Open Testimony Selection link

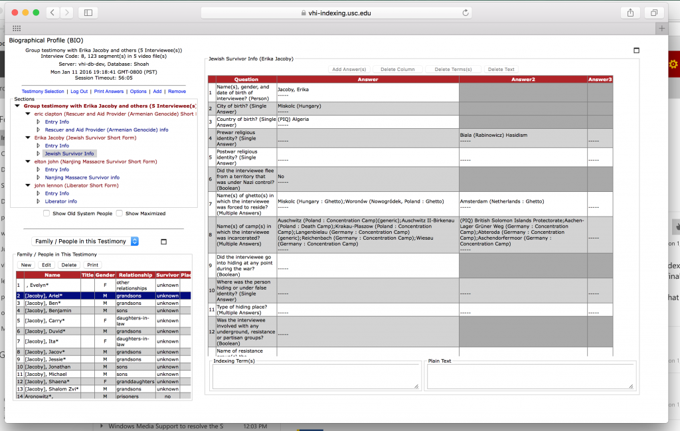(42, 92)
